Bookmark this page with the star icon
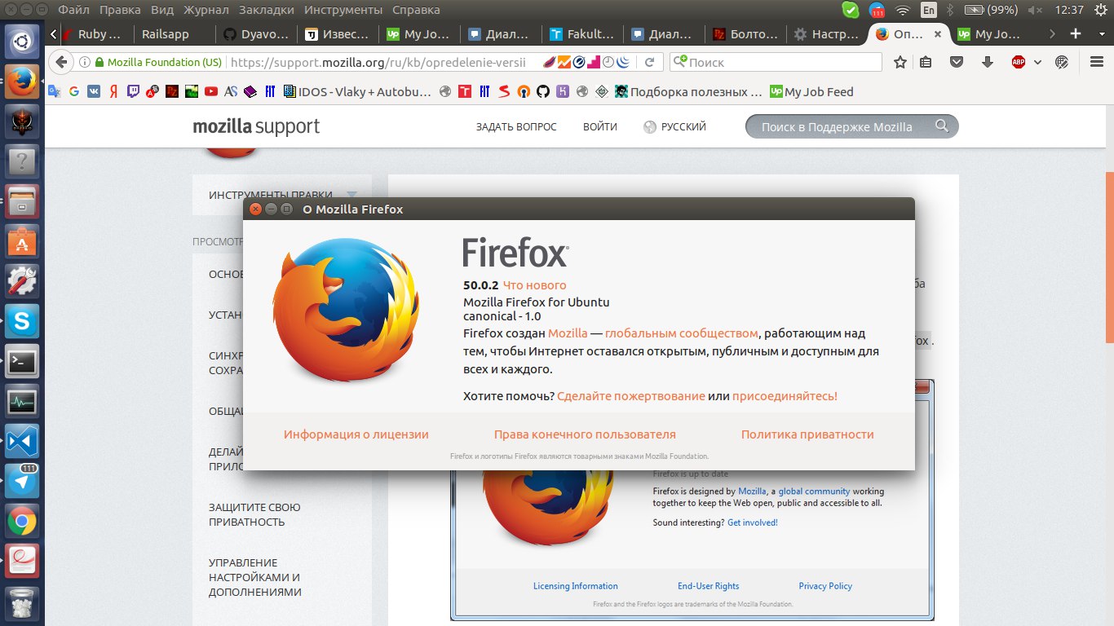Viewport: 1114px width, 626px height. (x=900, y=62)
